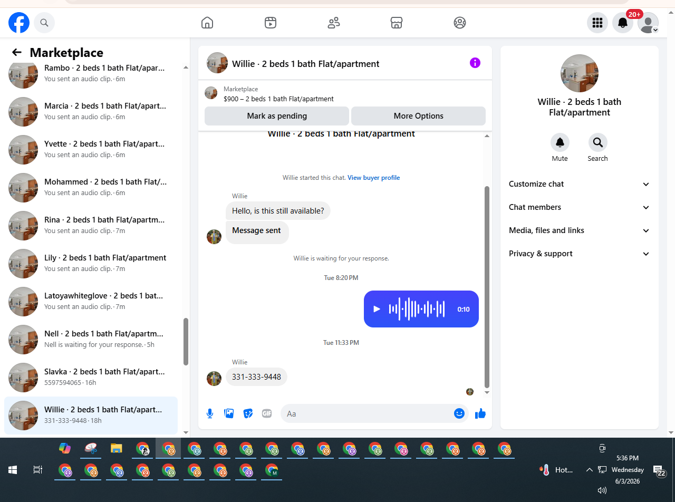Image resolution: width=675 pixels, height=502 pixels.
Task: Open the Friends tab in top navigation
Action: (334, 23)
